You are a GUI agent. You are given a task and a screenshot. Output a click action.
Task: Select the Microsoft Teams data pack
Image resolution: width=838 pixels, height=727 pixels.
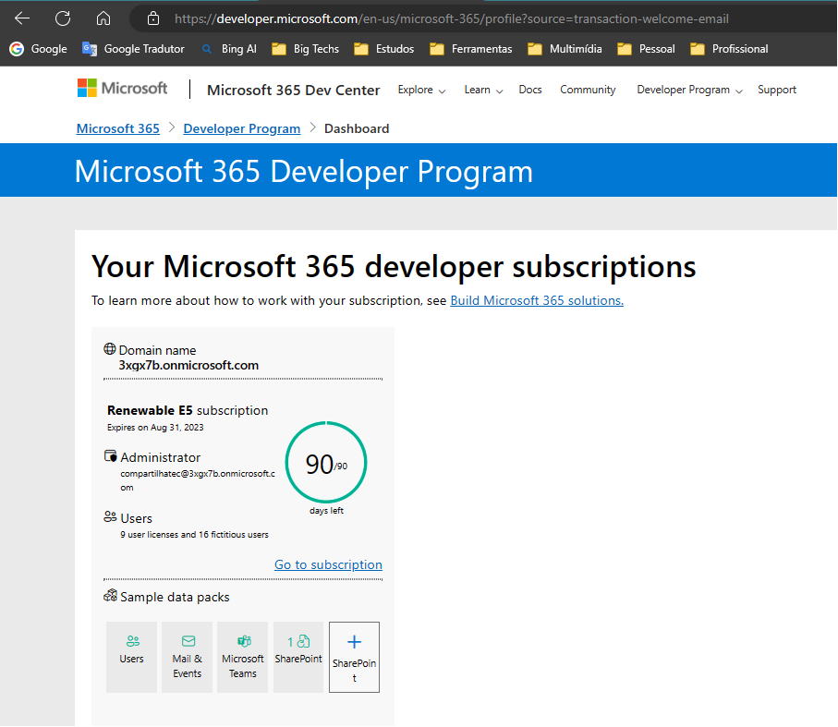pos(242,657)
